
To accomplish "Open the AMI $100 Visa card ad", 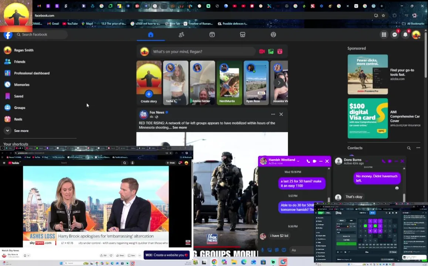I will (x=368, y=118).
